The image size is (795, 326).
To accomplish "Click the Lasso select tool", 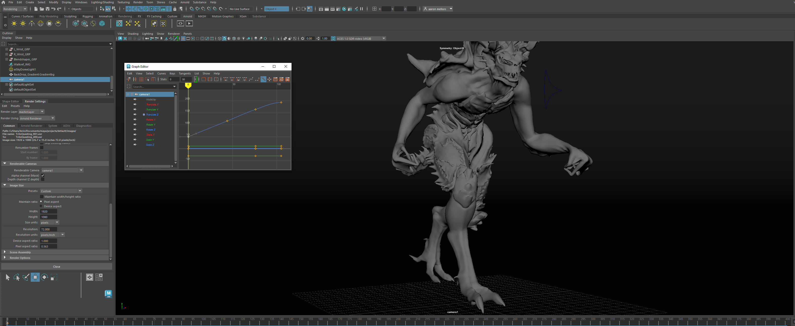I will [16, 277].
